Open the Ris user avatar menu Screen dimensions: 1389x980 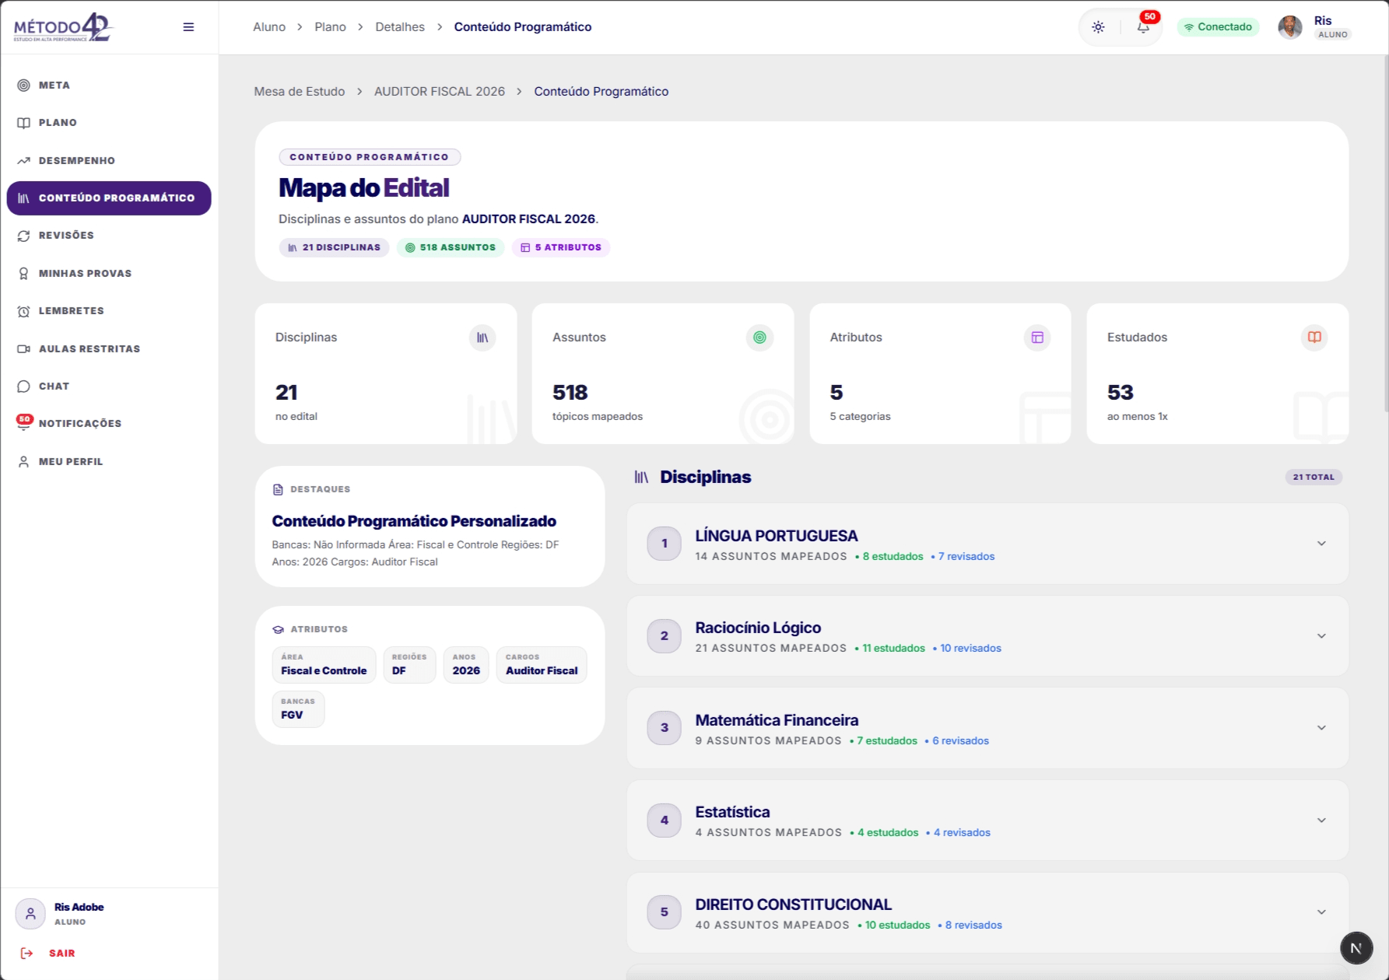[1290, 27]
